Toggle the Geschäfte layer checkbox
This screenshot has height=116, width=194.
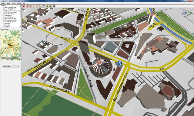[4, 25]
